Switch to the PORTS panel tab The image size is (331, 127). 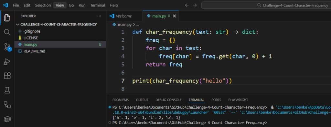point(216,100)
